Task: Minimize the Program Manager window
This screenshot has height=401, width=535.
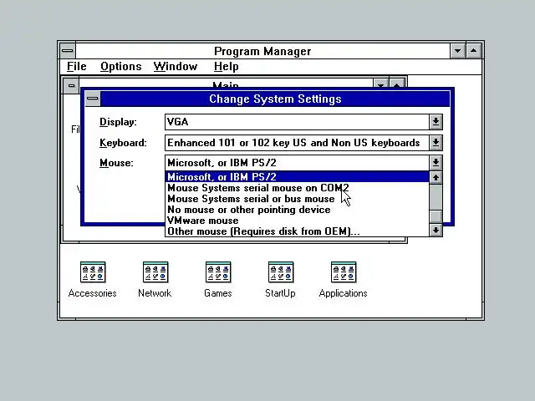Action: [x=457, y=51]
